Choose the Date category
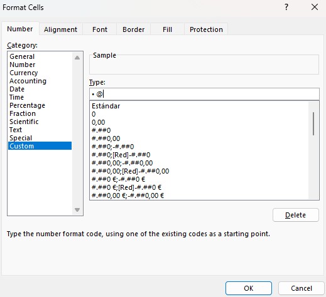 click(40, 89)
